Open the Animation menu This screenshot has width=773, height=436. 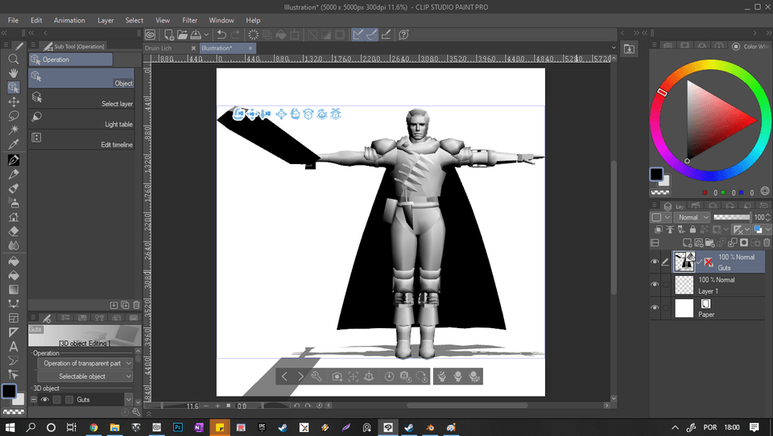69,20
